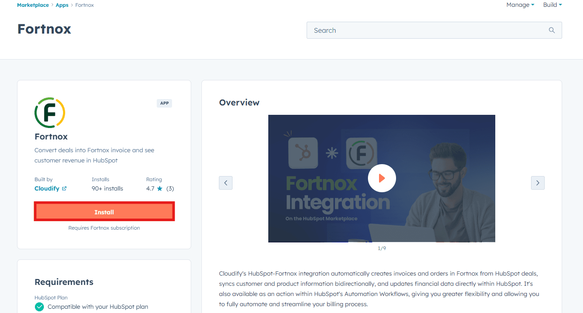The width and height of the screenshot is (583, 313).
Task: Click the green compatibility checkmark icon
Action: point(39,307)
